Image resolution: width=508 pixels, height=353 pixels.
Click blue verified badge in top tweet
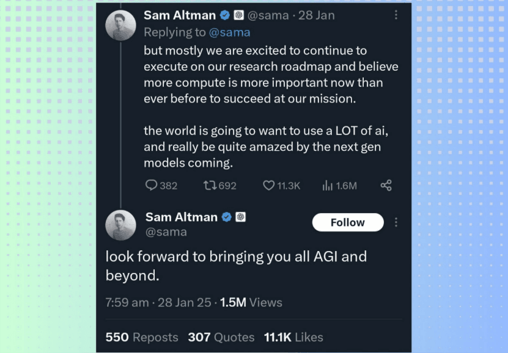point(225,15)
